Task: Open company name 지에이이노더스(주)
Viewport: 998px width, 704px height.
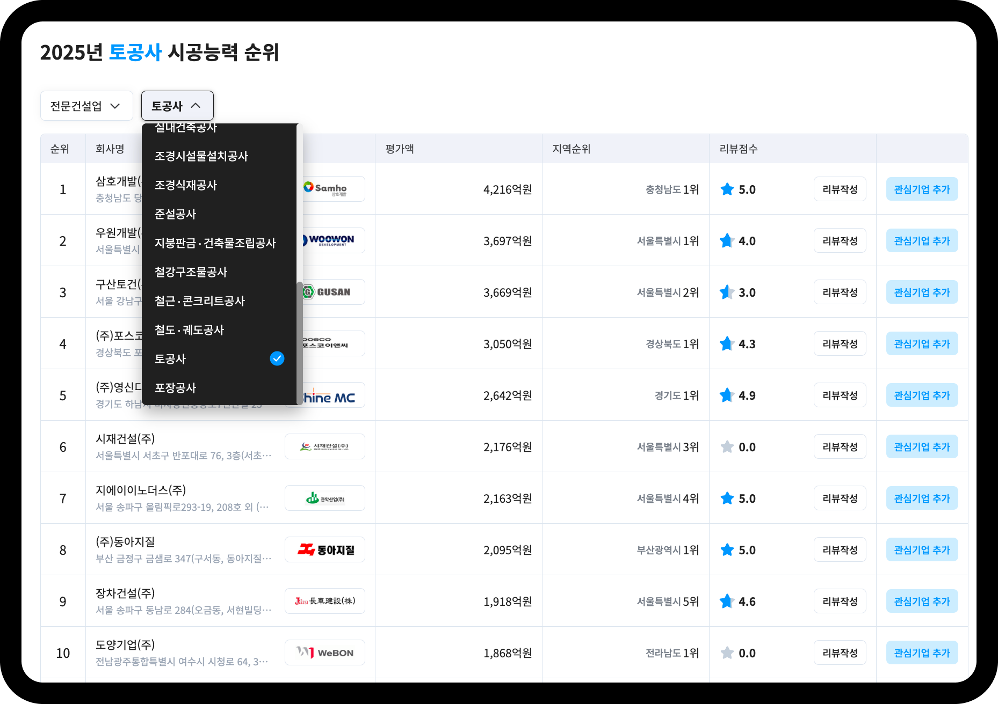Action: pos(141,490)
